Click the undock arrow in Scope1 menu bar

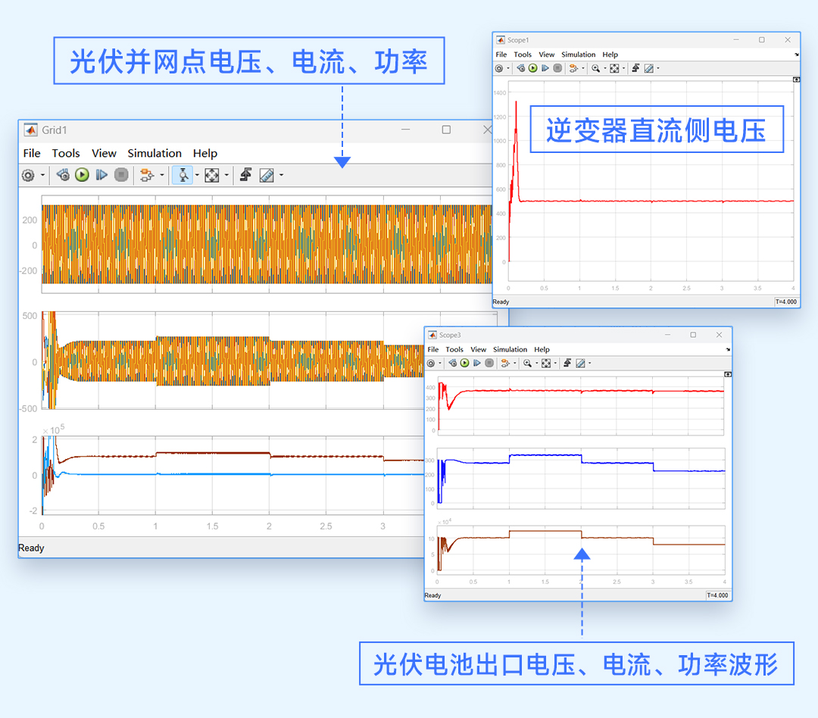tap(797, 55)
